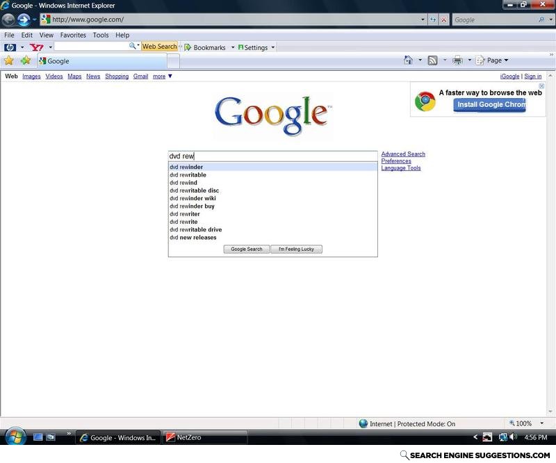Open the Edit menu
Viewport: 556px width, 463px height.
(x=27, y=35)
